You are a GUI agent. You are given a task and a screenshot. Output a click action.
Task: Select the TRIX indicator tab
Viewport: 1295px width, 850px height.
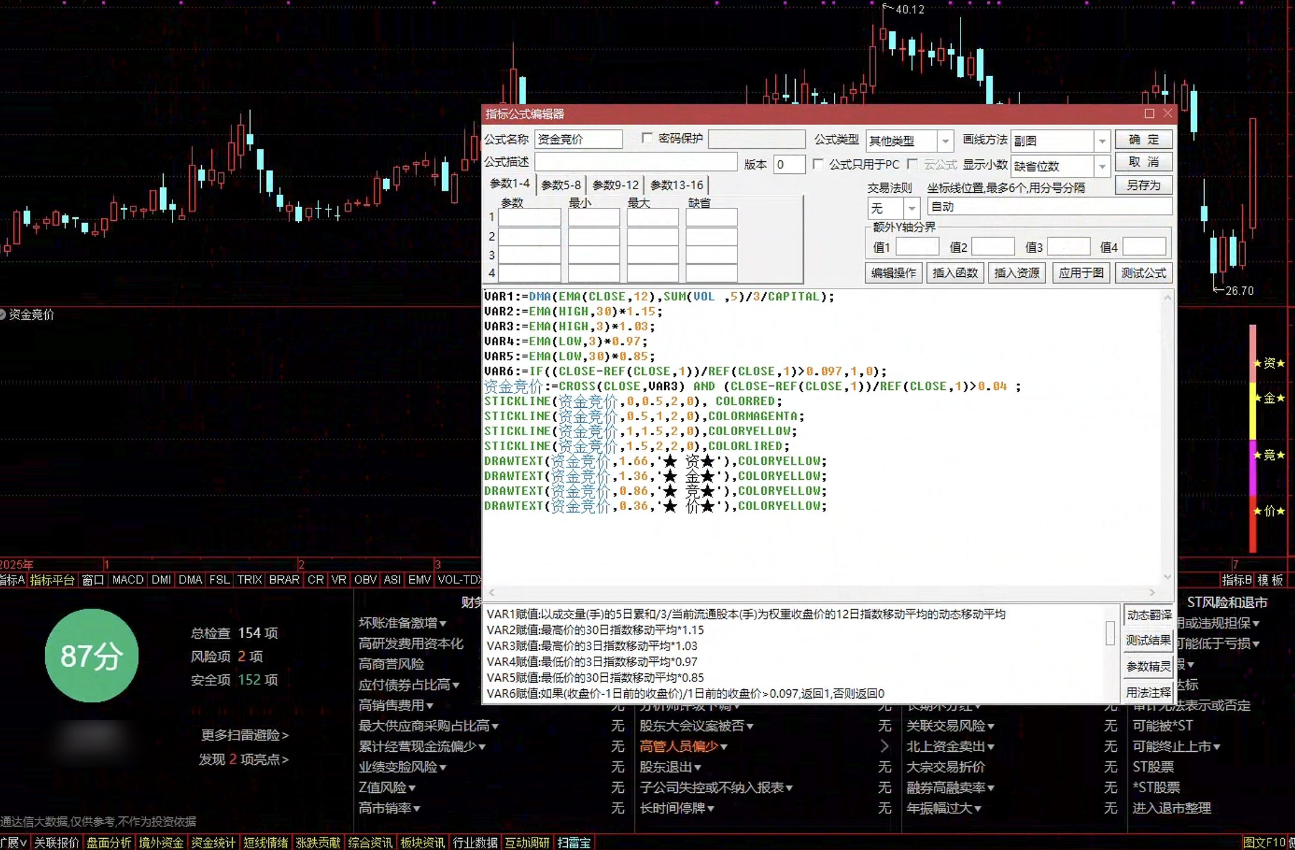pos(249,580)
